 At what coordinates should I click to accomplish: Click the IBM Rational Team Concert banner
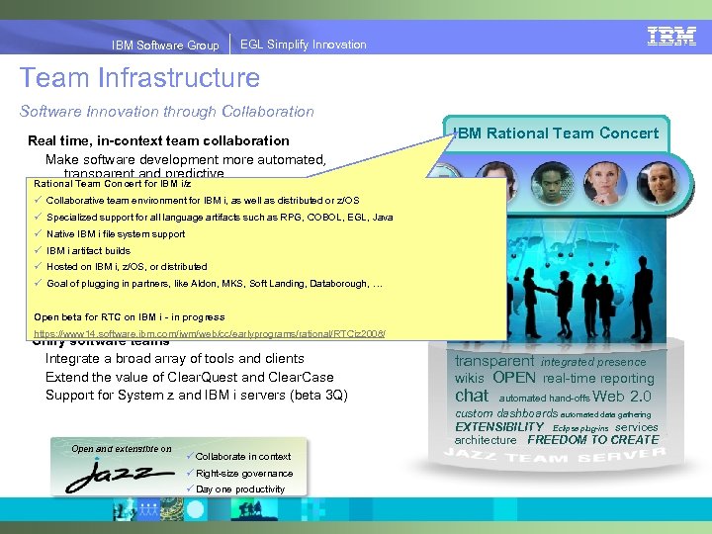[556, 133]
